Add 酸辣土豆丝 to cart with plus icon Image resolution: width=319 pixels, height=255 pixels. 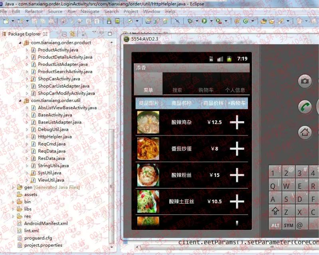click(237, 201)
